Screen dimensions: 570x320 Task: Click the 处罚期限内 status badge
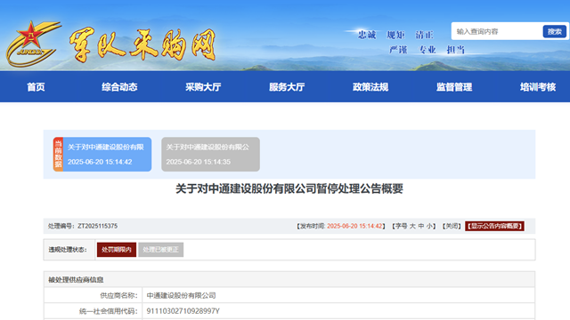click(117, 250)
